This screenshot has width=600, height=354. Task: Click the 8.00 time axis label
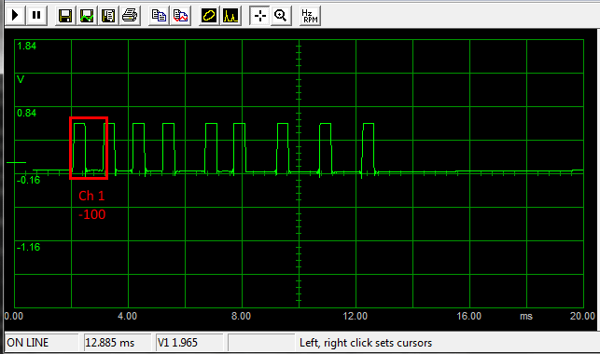[242, 316]
